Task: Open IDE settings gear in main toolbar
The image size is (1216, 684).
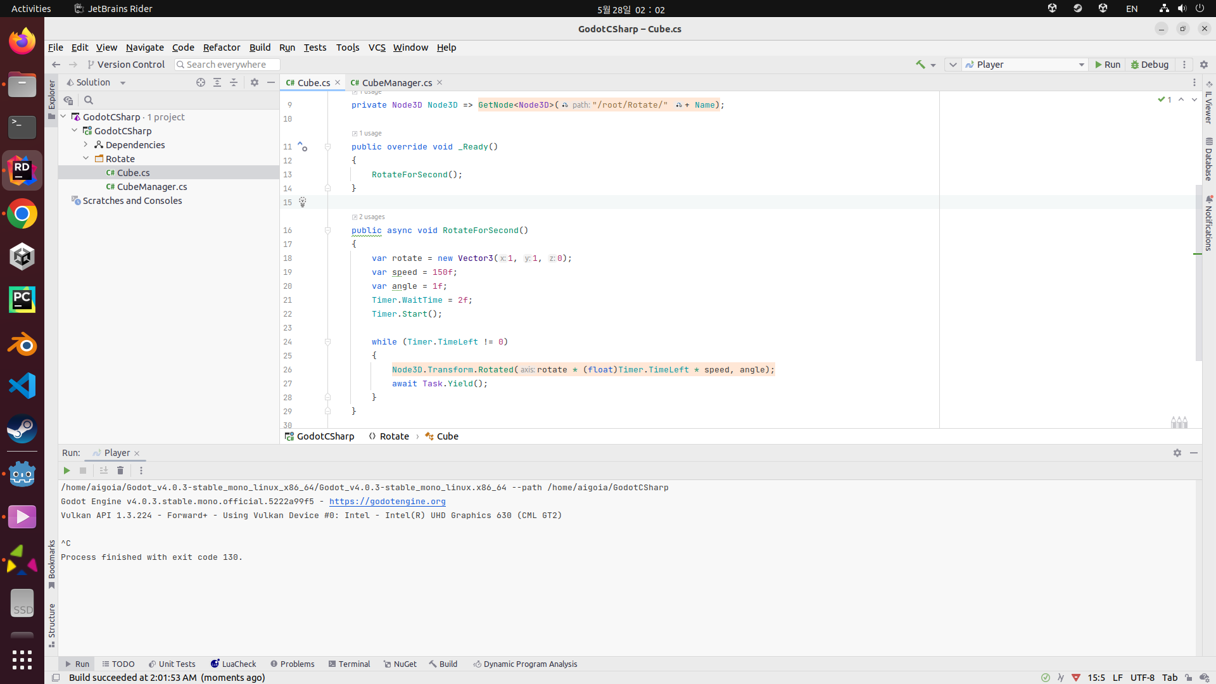Action: tap(1204, 65)
